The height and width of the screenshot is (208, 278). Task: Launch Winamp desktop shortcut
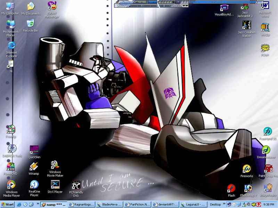click(34, 169)
